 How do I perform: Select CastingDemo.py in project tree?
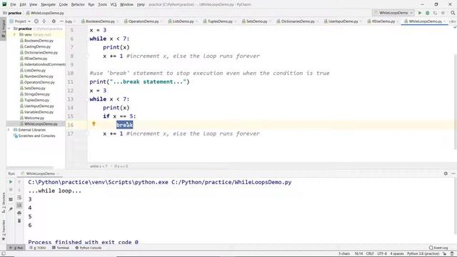(37, 46)
